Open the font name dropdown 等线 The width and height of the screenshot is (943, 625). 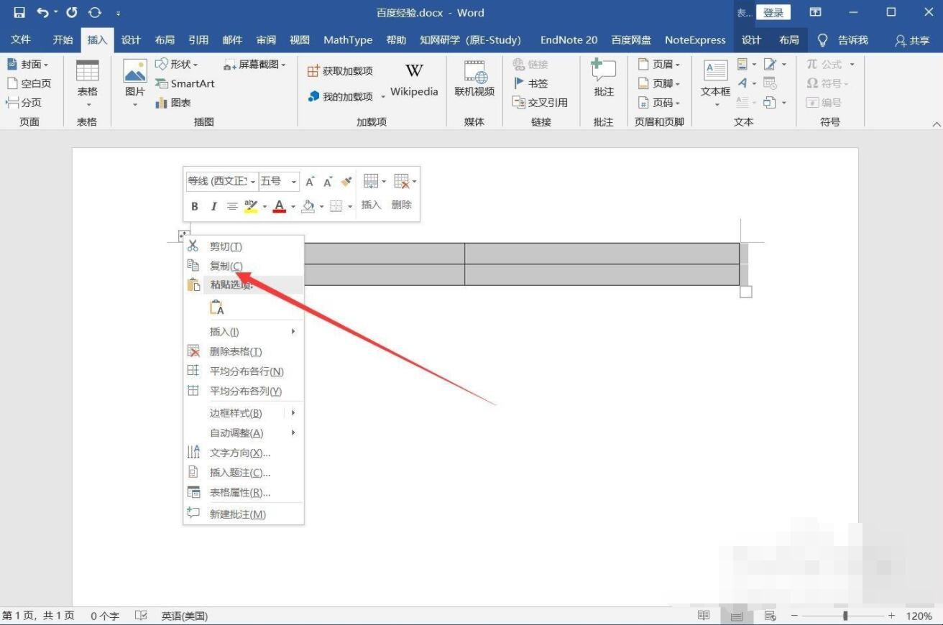click(x=253, y=182)
